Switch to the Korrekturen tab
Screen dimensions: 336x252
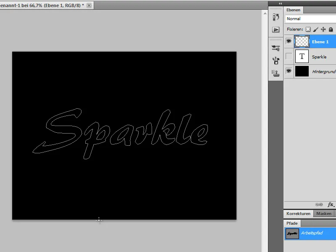[x=299, y=214]
